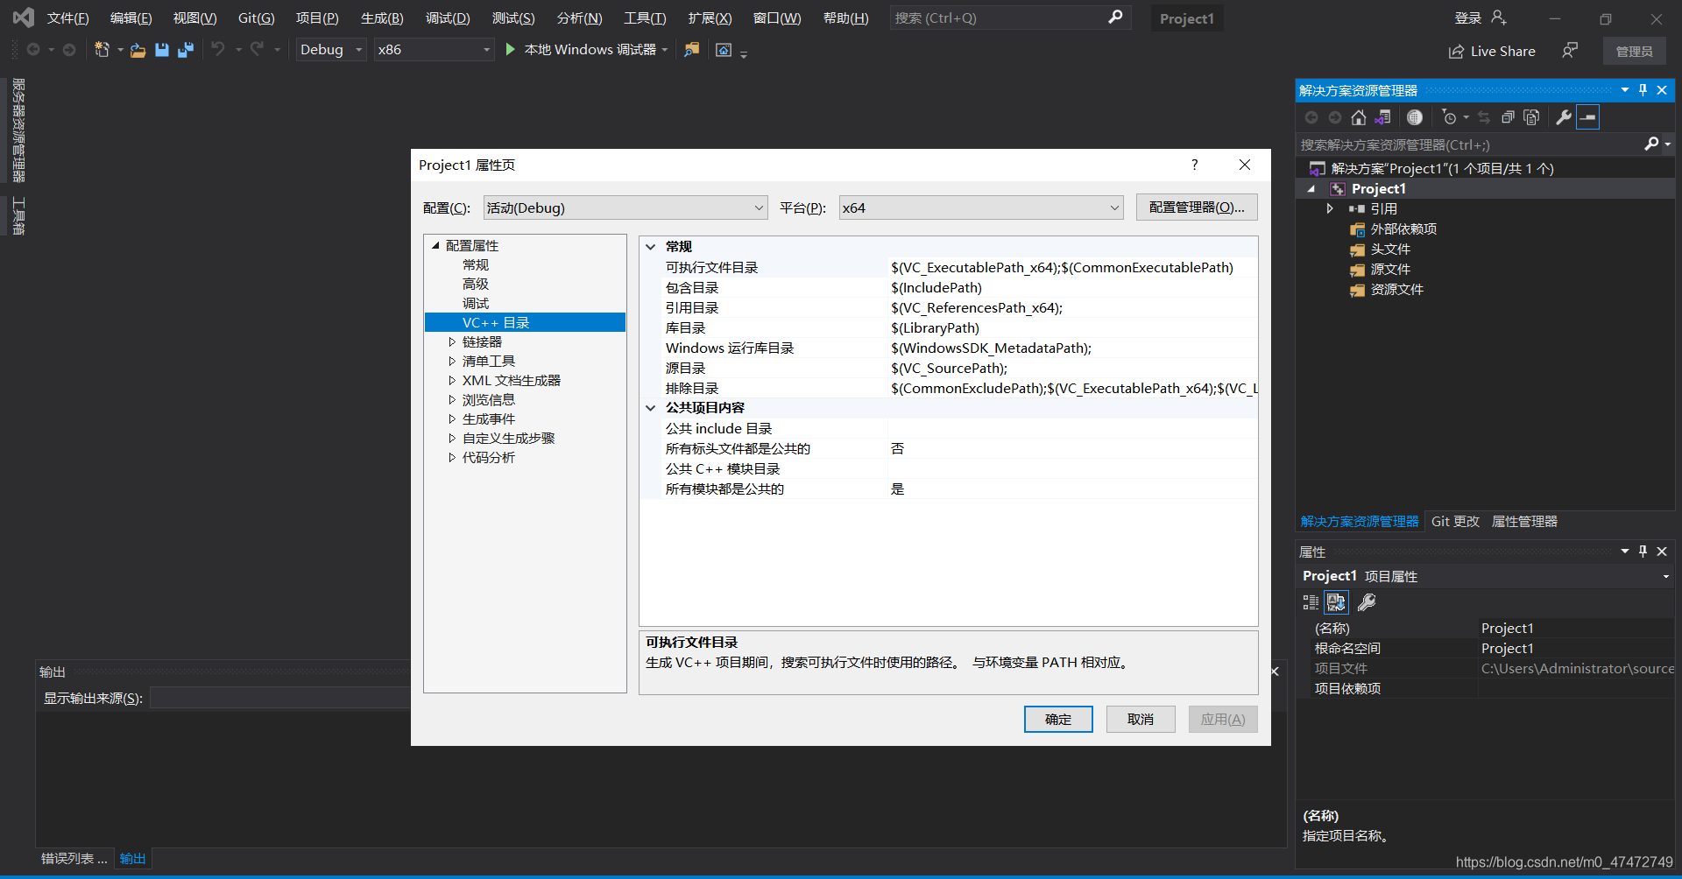Expand the 清单工具 tree node
Screen dimensions: 1682x879
point(452,361)
